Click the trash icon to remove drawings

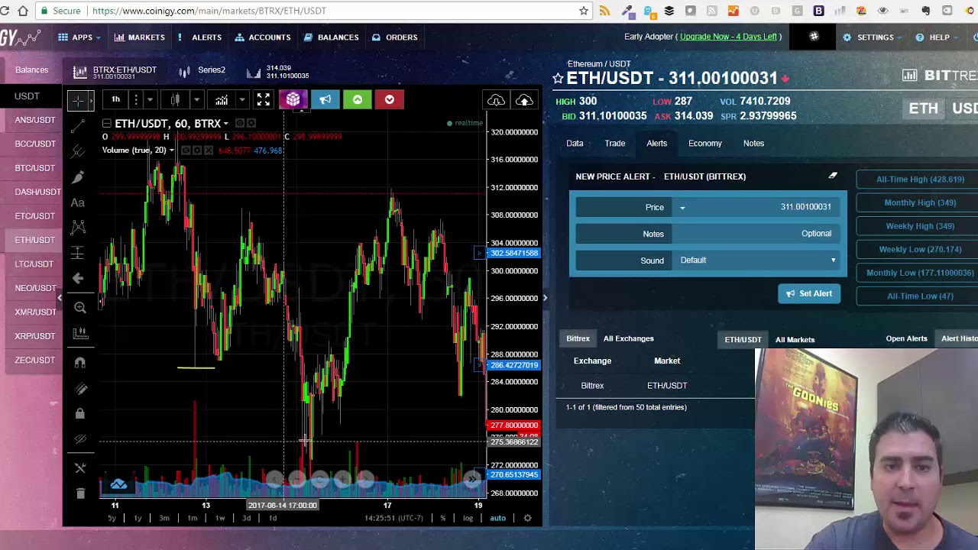[79, 493]
